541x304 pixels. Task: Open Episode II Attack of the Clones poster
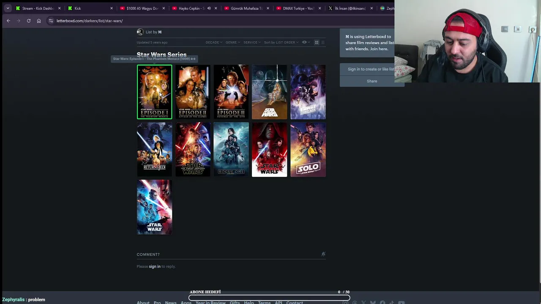[193, 92]
